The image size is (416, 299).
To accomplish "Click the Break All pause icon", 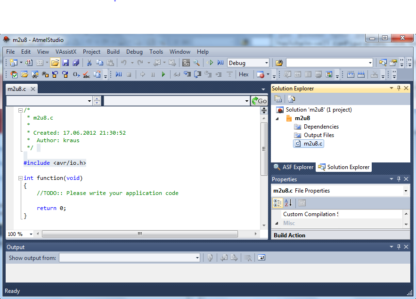I will [153, 75].
